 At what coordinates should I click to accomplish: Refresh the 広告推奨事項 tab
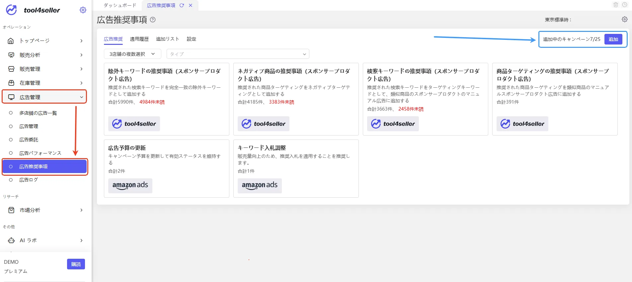[x=182, y=5]
